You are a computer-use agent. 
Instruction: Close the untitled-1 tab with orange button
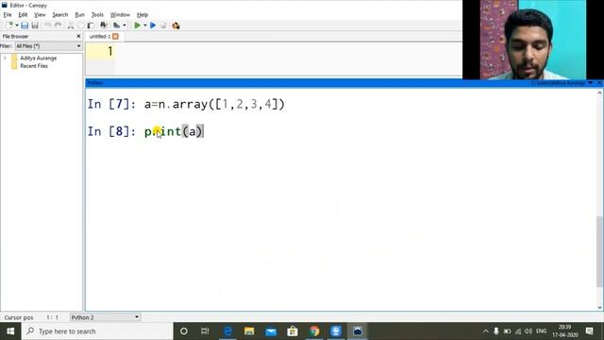click(x=115, y=36)
